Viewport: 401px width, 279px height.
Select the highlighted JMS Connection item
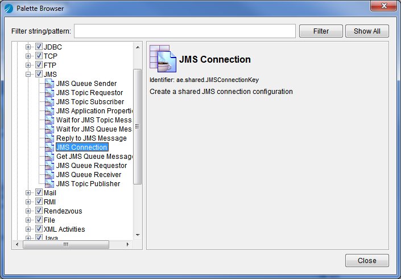[x=82, y=147]
